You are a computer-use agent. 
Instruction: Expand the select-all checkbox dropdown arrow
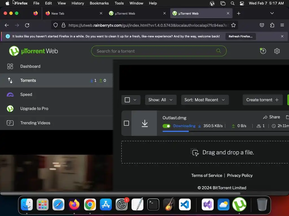click(135, 100)
